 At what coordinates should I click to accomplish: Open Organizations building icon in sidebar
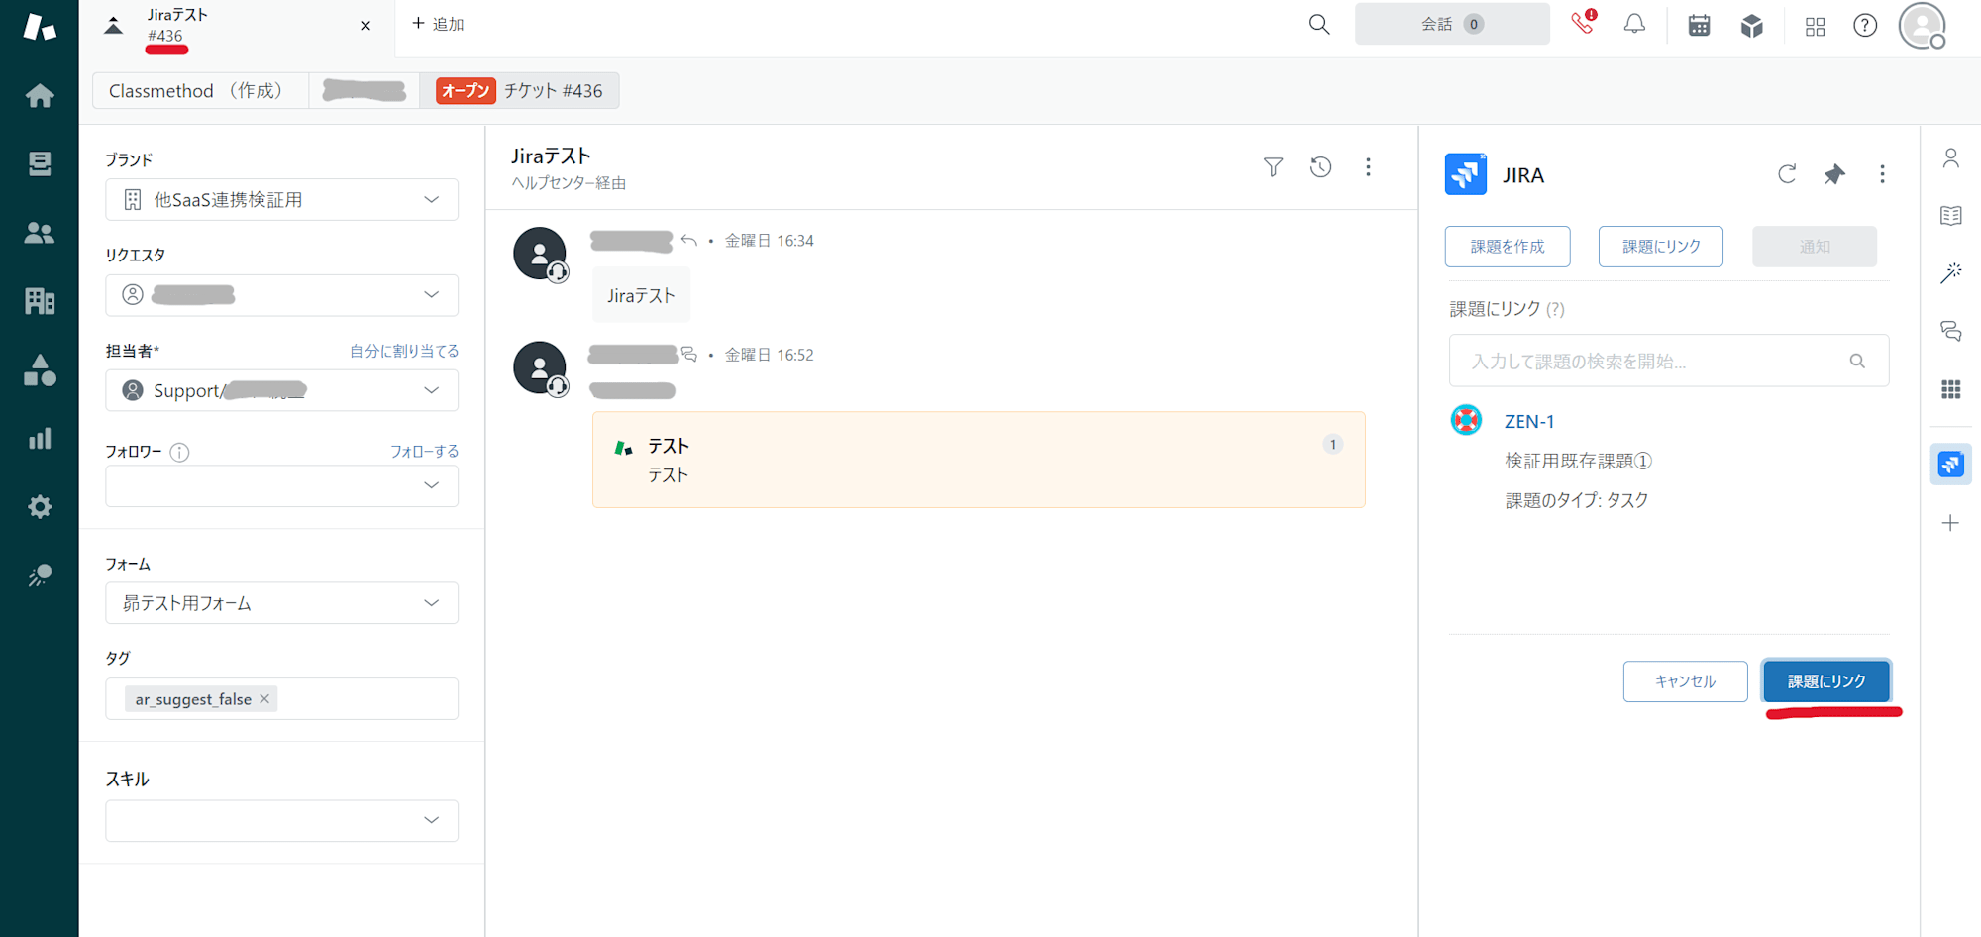[40, 300]
